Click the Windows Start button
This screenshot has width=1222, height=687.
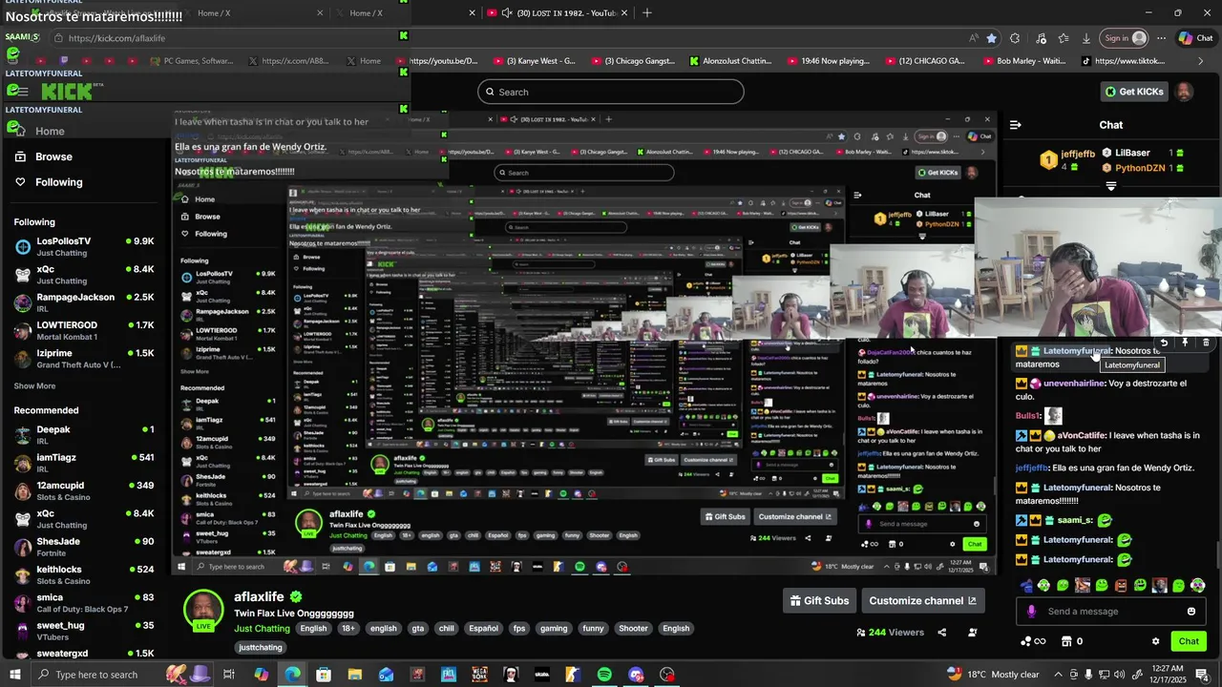[x=15, y=675]
